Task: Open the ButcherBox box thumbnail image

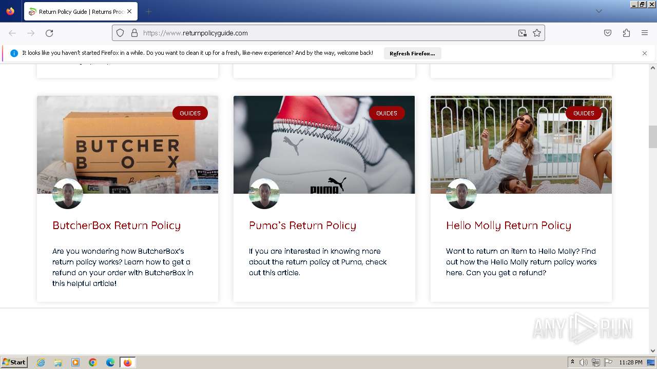Action: pyautogui.click(x=127, y=145)
